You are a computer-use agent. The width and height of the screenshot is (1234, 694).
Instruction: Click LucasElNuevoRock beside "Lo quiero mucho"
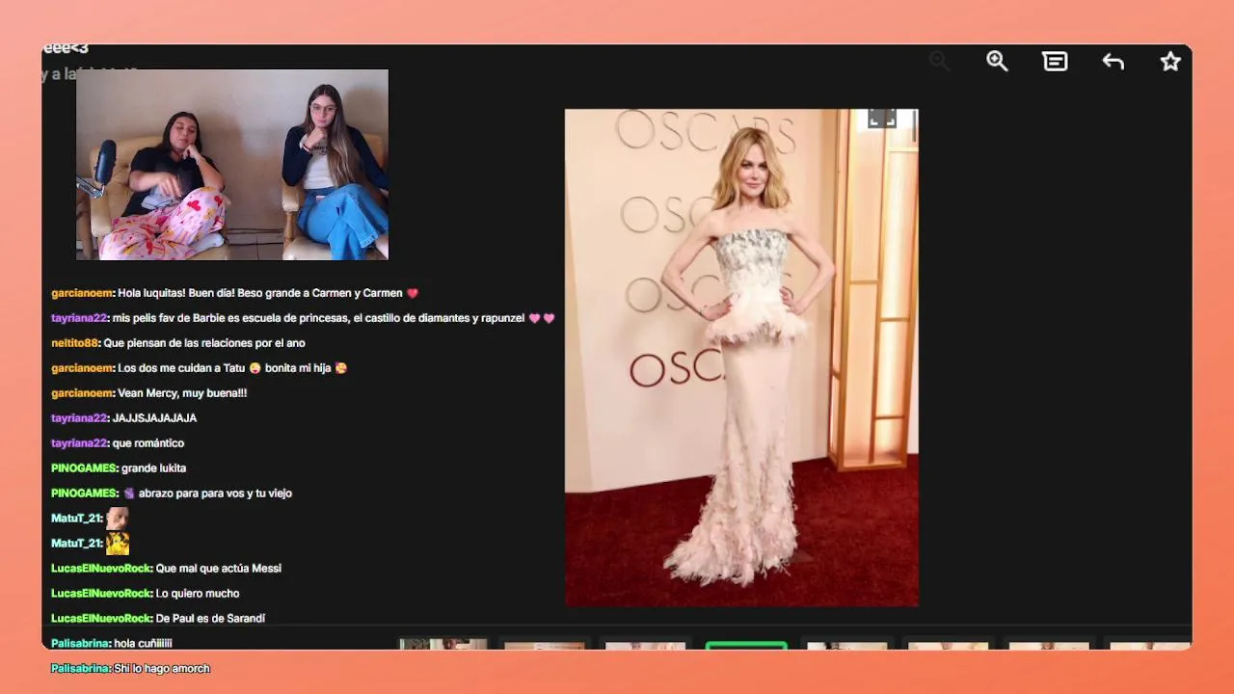102,594
